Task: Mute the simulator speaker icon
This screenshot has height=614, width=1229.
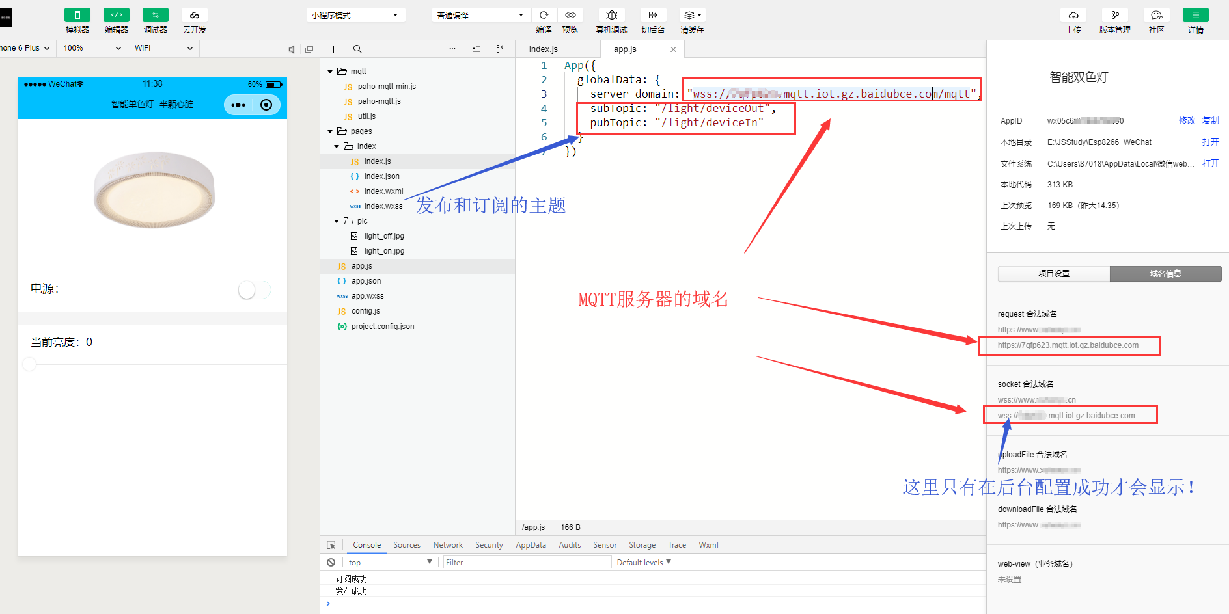Action: [x=291, y=49]
